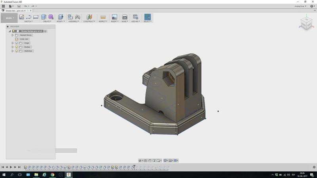Select the Rectangle sketch tool icon

pos(36,17)
